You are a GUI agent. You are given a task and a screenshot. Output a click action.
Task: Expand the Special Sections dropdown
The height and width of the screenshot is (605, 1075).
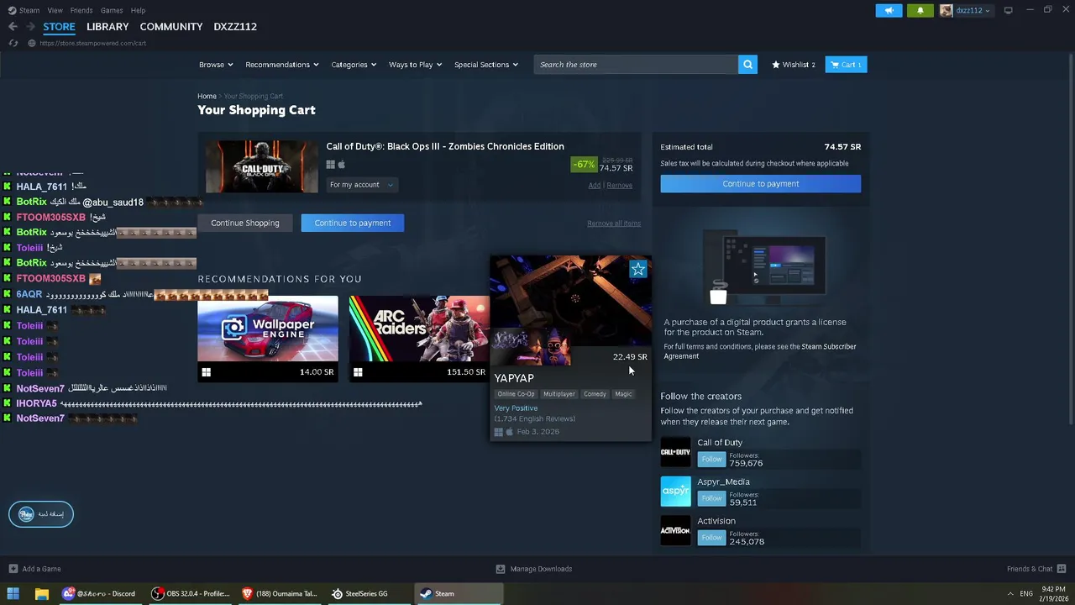(486, 65)
